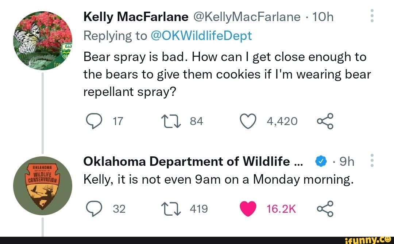This screenshot has width=394, height=244.
Task: Unlike the Oklahoma Wildlife reply
Action: 248,209
